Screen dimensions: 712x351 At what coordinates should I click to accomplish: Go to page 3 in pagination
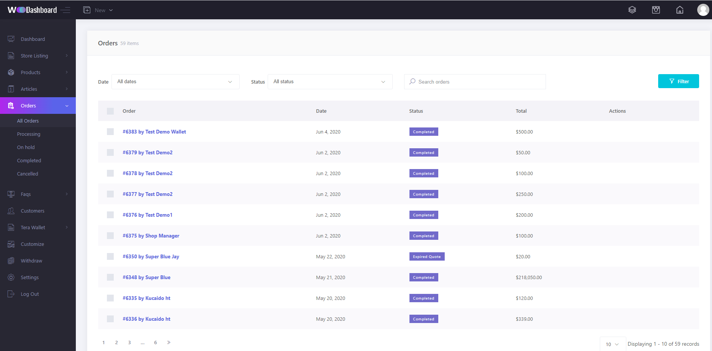point(129,342)
